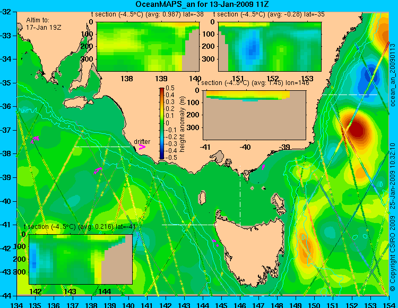Click the 154 tick on the bottom longitude axis
Image resolution: width=398 pixels, height=308 pixels.
pos(388,304)
